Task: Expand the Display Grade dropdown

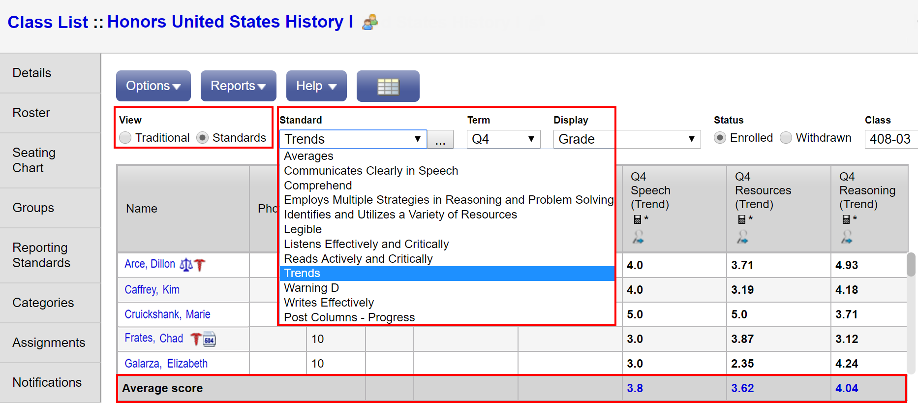Action: tap(627, 139)
